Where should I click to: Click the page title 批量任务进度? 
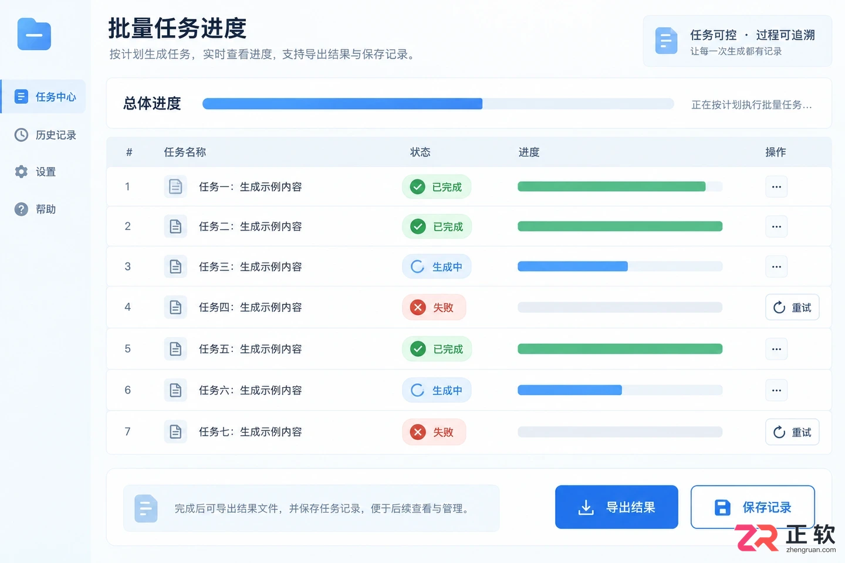tap(177, 28)
